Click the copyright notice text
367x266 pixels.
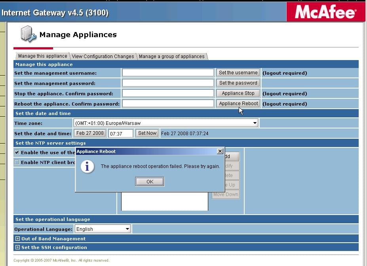point(61,260)
